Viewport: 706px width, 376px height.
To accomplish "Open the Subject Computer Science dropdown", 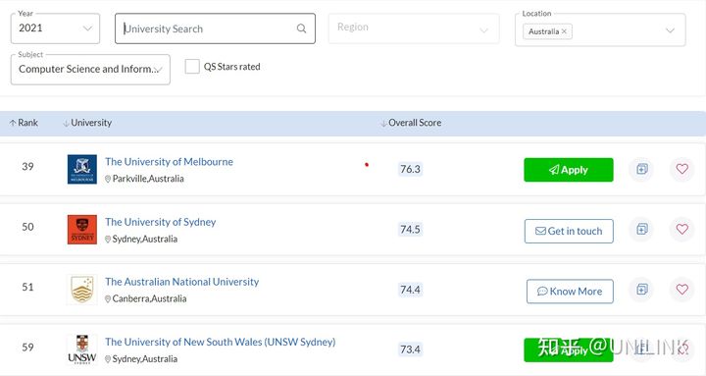I will [x=90, y=70].
